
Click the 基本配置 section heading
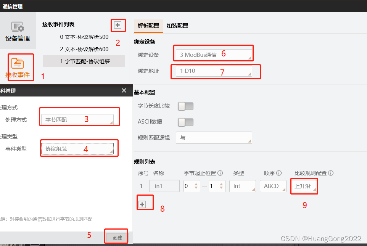(x=145, y=92)
